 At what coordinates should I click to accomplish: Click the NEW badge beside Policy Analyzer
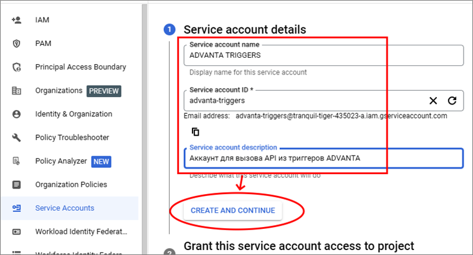[x=101, y=162]
